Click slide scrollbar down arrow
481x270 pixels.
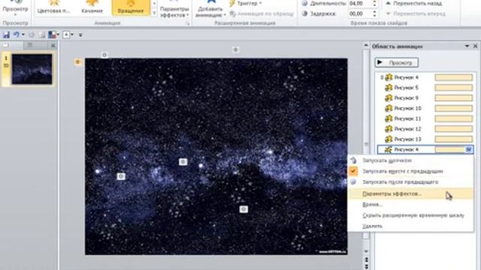point(366,251)
